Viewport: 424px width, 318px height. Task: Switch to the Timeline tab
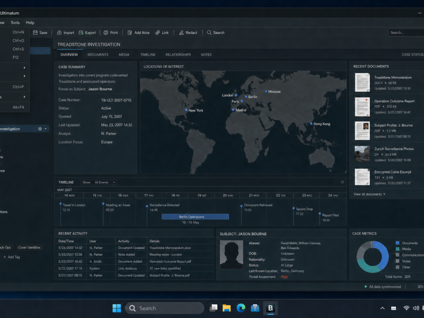point(148,55)
